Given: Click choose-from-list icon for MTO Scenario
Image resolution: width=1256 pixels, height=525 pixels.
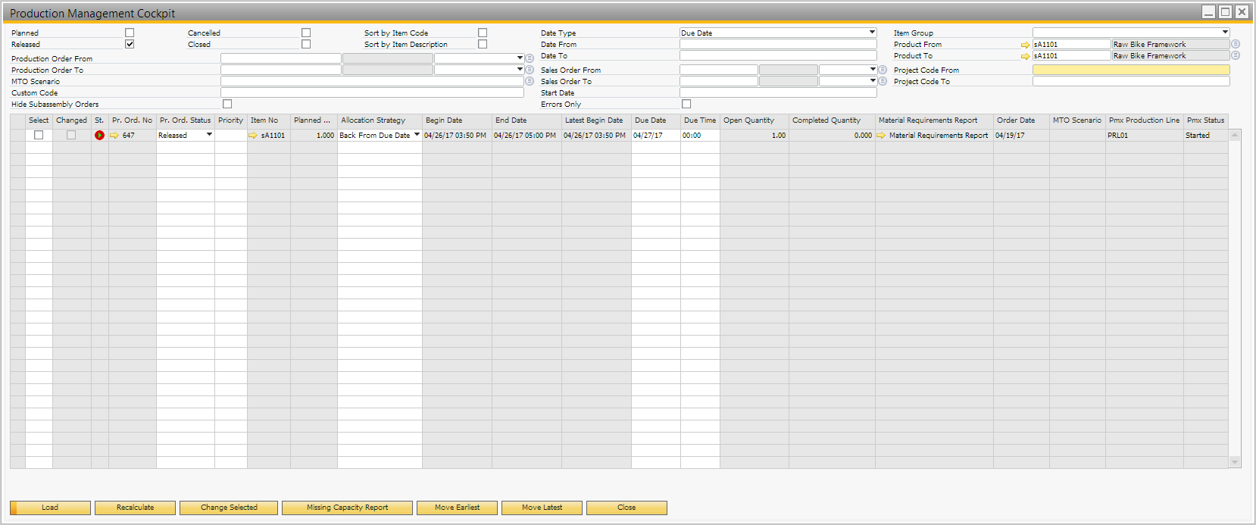Looking at the screenshot, I should point(530,81).
